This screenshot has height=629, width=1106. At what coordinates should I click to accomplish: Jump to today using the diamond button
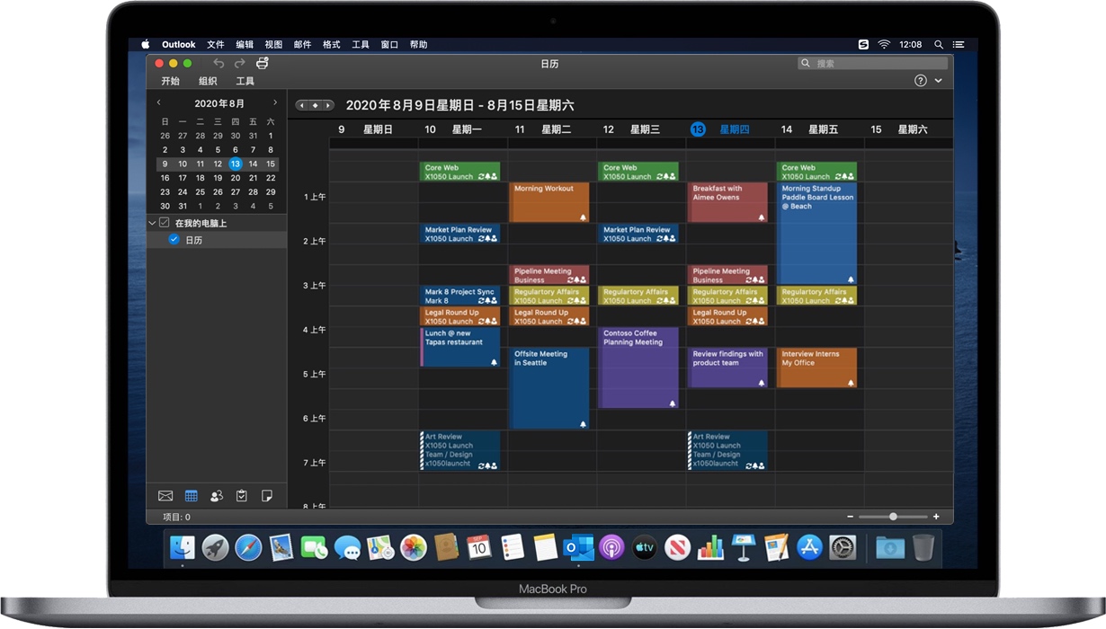point(315,105)
